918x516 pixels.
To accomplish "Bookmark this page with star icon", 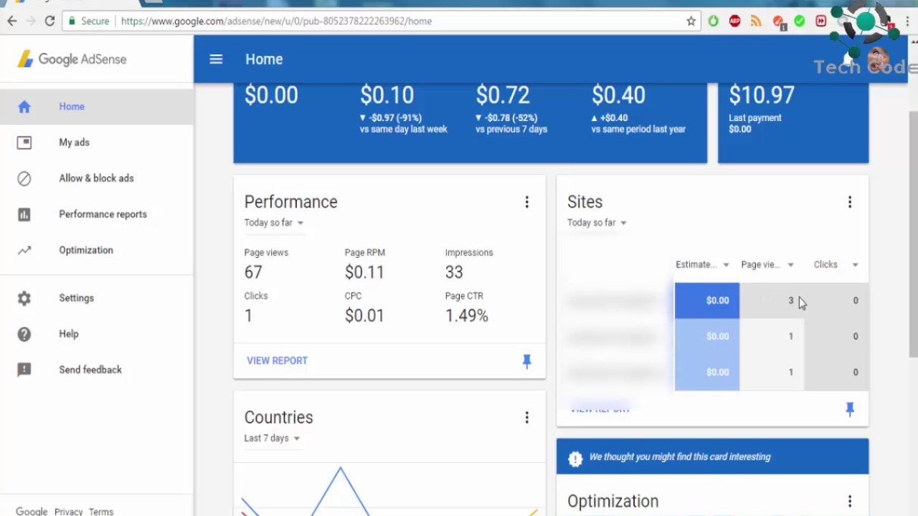I will (x=691, y=21).
